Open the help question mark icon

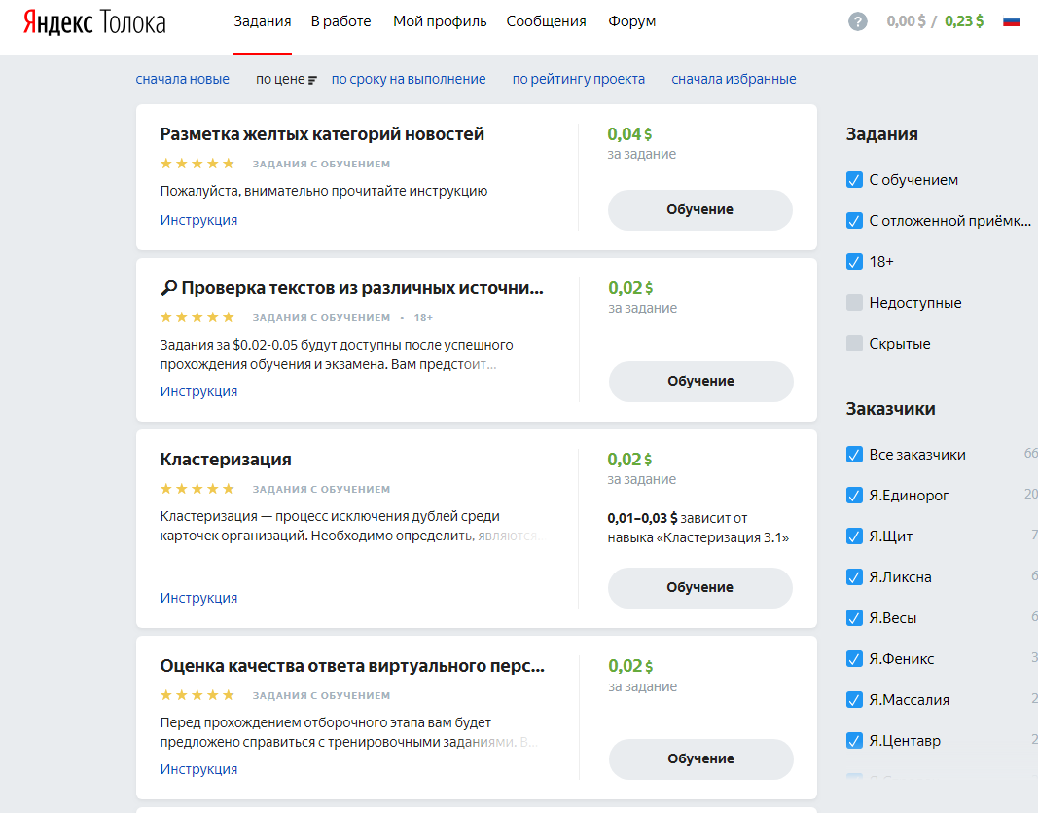click(857, 21)
